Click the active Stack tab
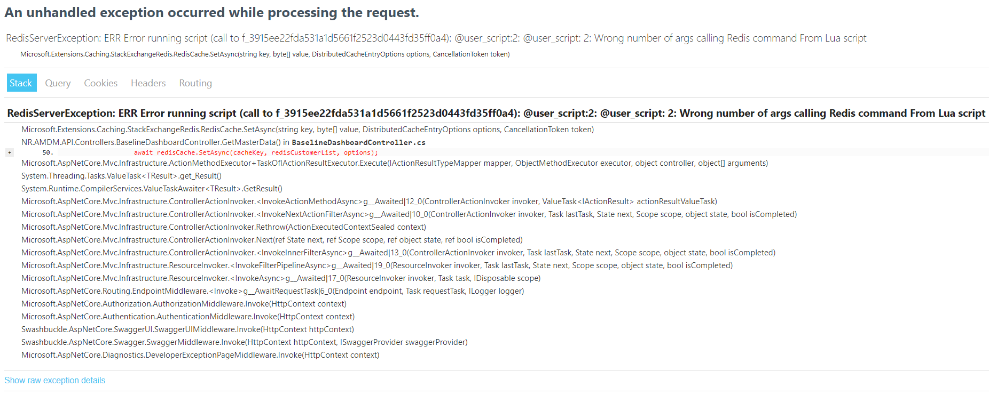 pos(21,83)
